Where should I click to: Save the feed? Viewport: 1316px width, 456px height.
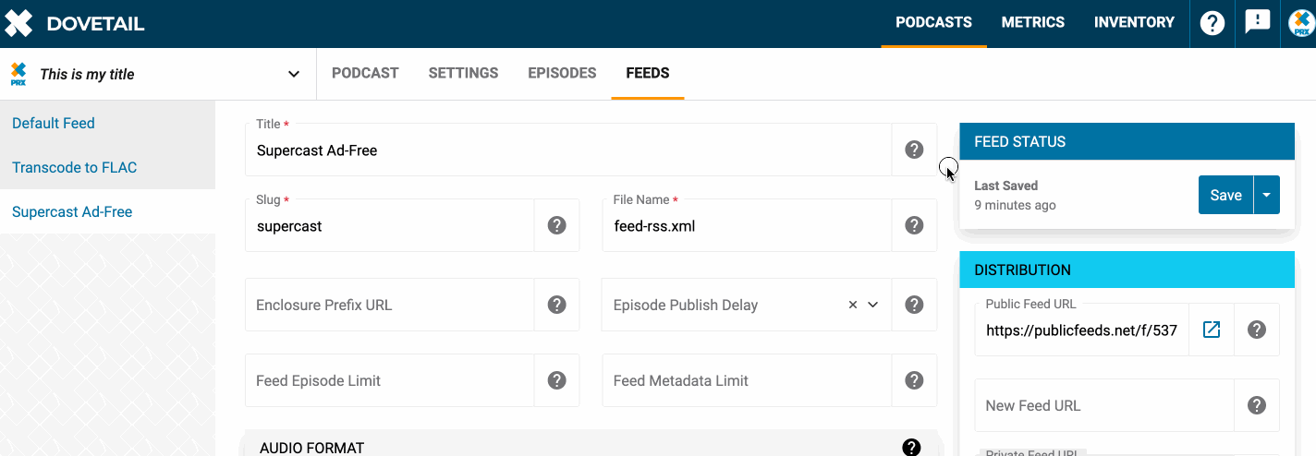(1225, 195)
